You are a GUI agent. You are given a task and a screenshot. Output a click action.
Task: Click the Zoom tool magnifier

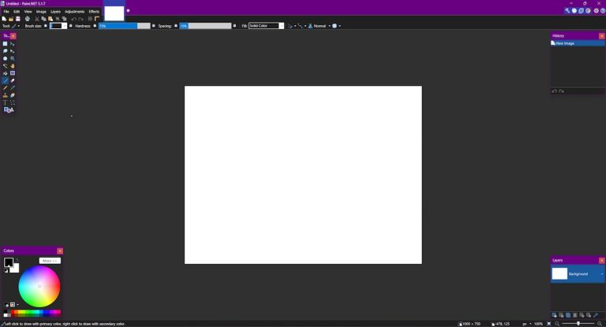coord(13,58)
